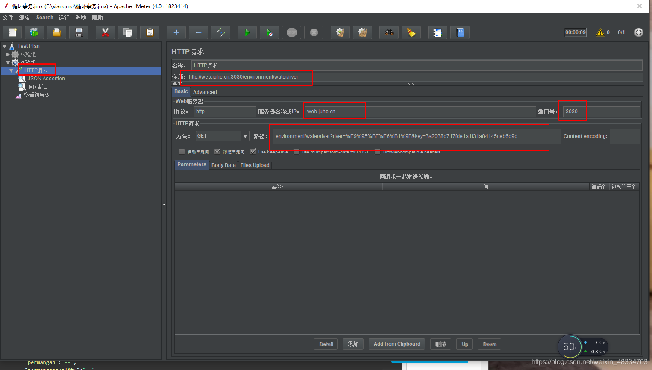This screenshot has height=370, width=652.
Task: Click the Cut scissors icon
Action: [x=106, y=32]
